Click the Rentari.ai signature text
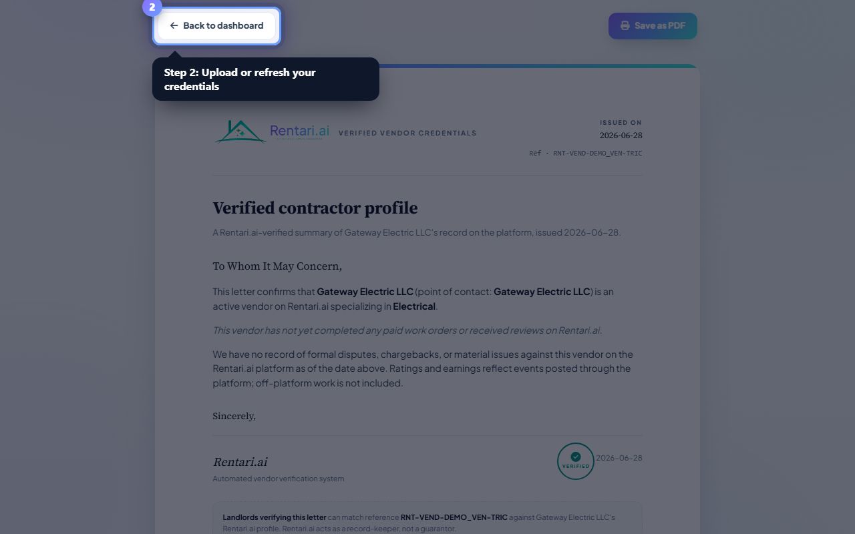The width and height of the screenshot is (855, 534). tap(240, 462)
